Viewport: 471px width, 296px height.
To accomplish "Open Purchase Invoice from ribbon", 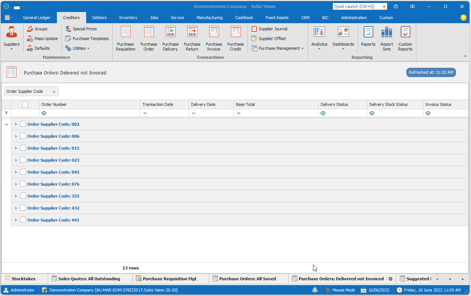I will pos(214,38).
